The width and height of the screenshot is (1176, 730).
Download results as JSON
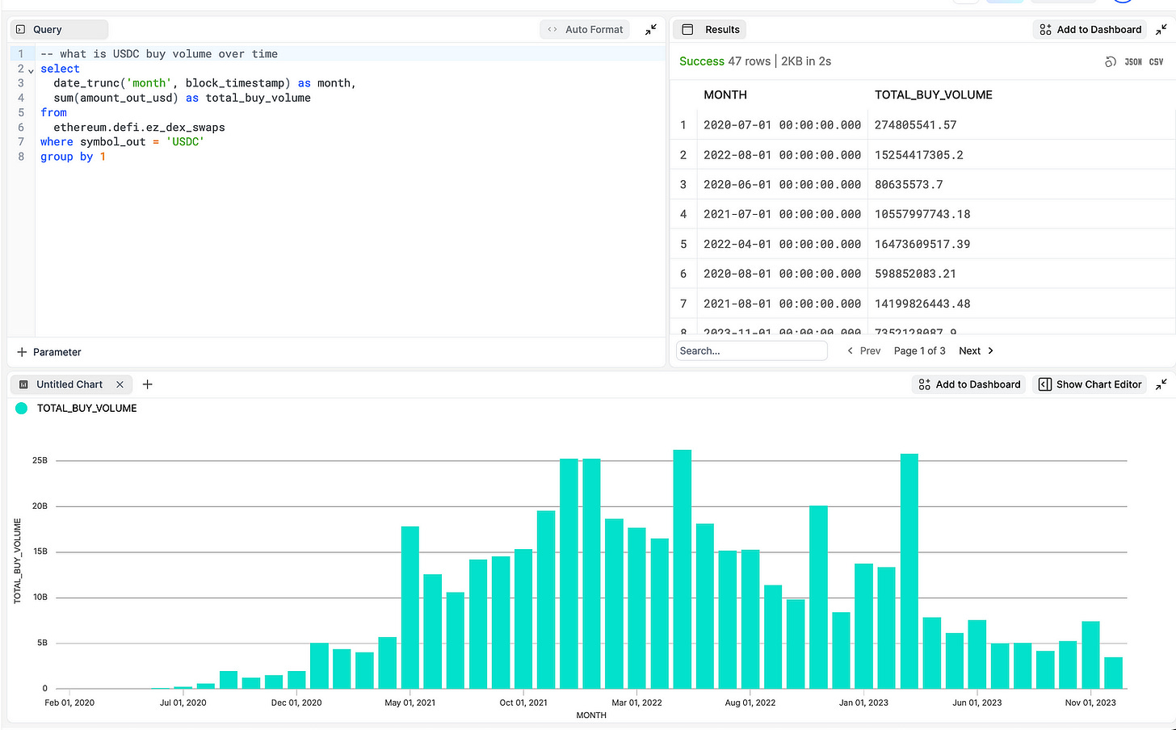(x=1133, y=62)
